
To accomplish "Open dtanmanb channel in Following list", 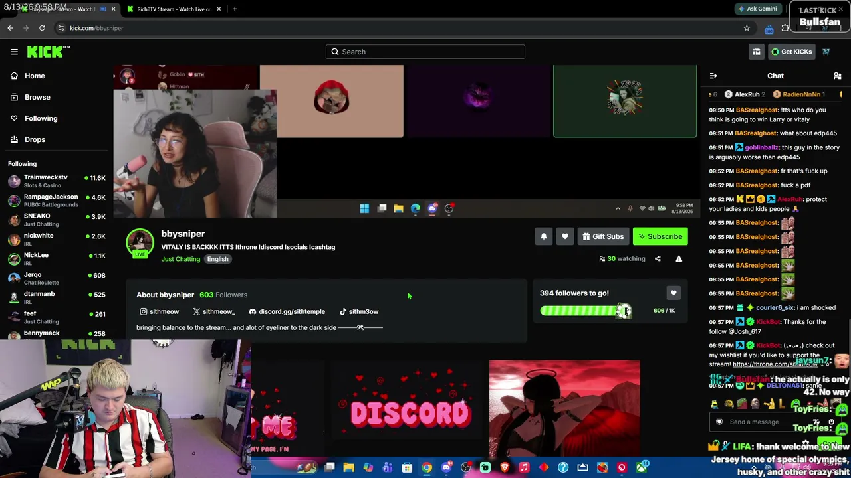I will pyautogui.click(x=57, y=297).
